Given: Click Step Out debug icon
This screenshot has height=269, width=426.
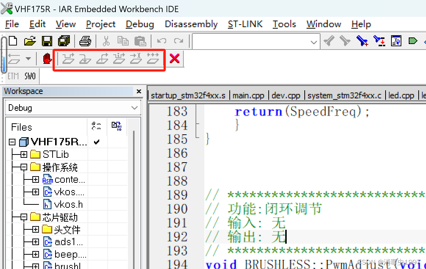Looking at the screenshot, I should 102,58.
